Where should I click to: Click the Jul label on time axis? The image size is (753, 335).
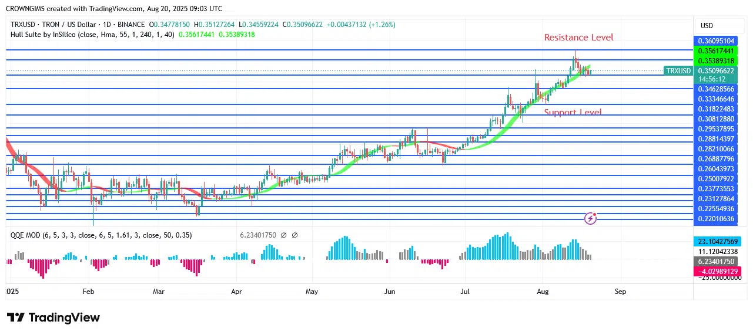click(464, 291)
